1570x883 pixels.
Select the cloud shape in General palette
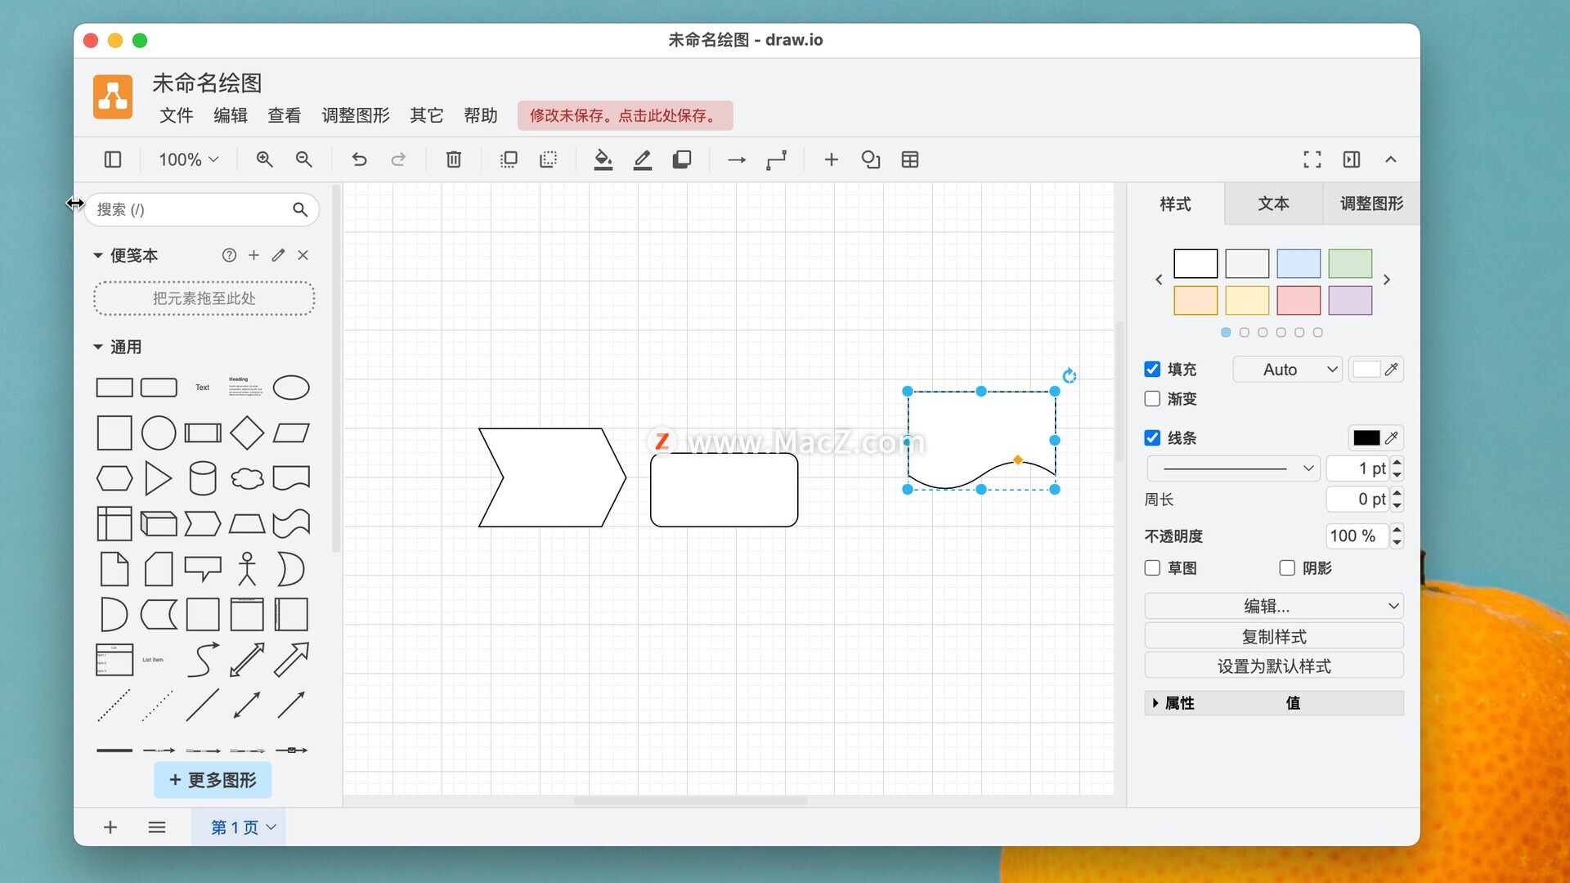click(247, 478)
